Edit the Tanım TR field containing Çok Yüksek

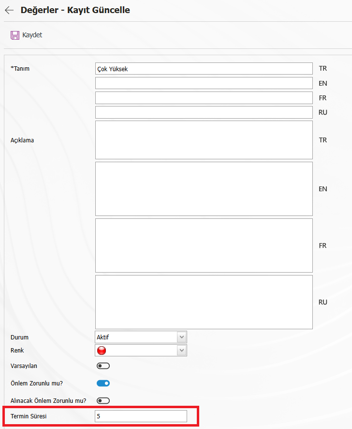[x=204, y=69]
